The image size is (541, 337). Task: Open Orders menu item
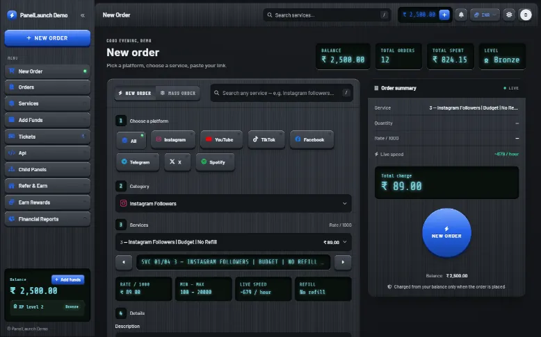click(47, 87)
